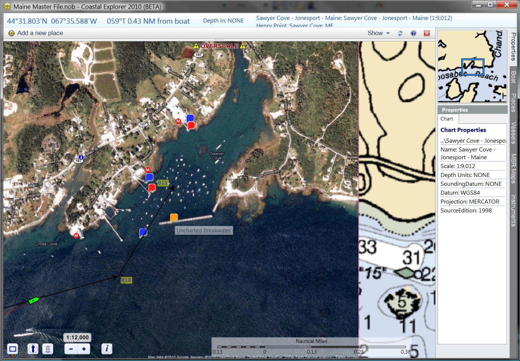Screen dimensions: 520x361
Task: Open the Places side tab
Action: point(513,103)
